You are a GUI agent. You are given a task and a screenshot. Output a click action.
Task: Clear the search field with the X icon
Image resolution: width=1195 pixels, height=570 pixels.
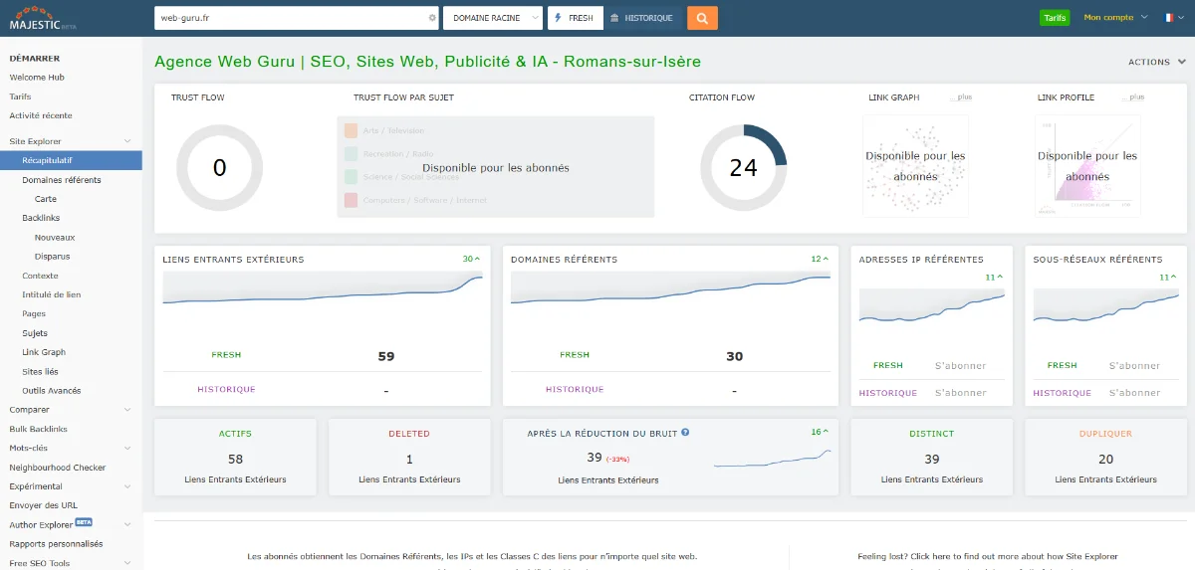[432, 18]
